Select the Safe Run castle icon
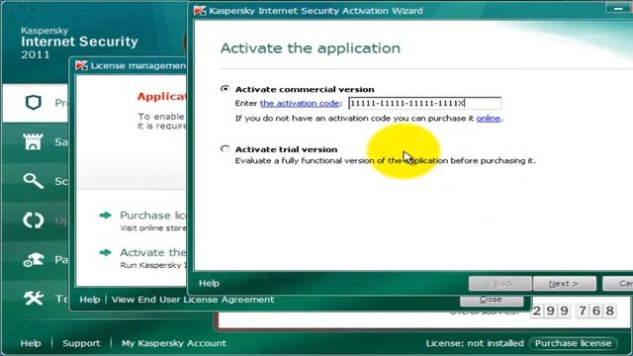The image size is (633, 356). [33, 141]
